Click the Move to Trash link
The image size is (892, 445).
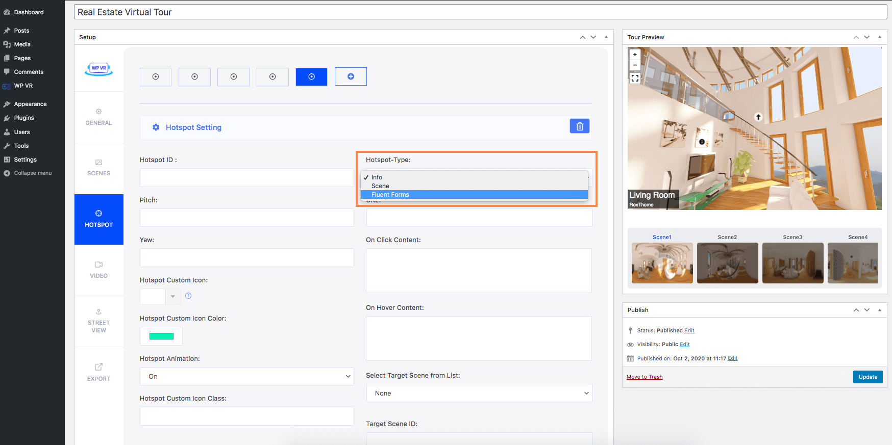[x=645, y=377]
